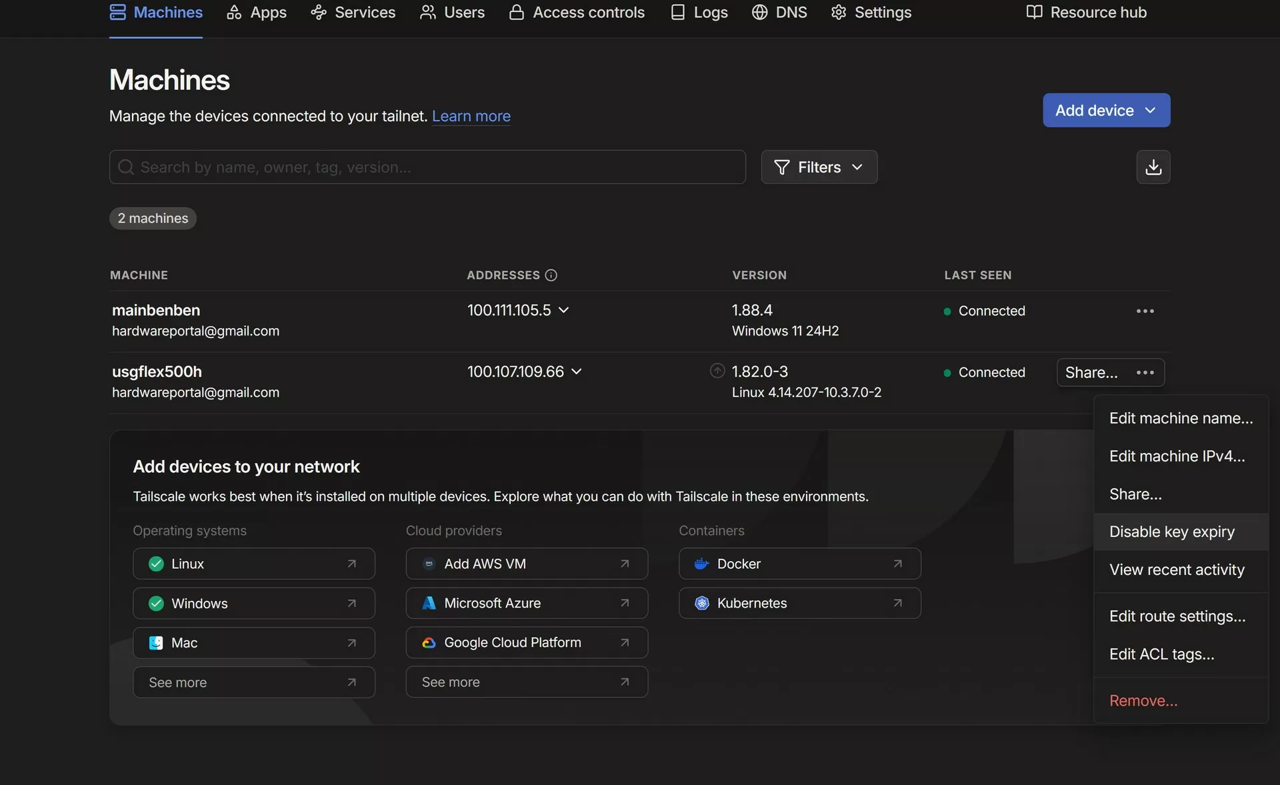The width and height of the screenshot is (1280, 785).
Task: Open the DNS tab
Action: 779,12
